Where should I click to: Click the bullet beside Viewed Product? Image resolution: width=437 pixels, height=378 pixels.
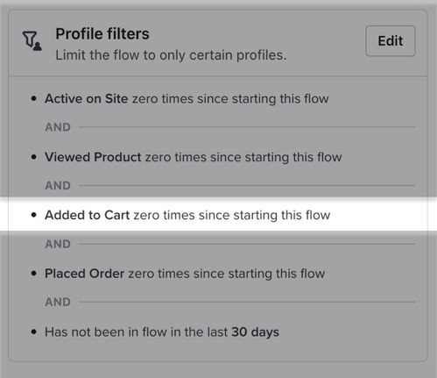pos(34,157)
